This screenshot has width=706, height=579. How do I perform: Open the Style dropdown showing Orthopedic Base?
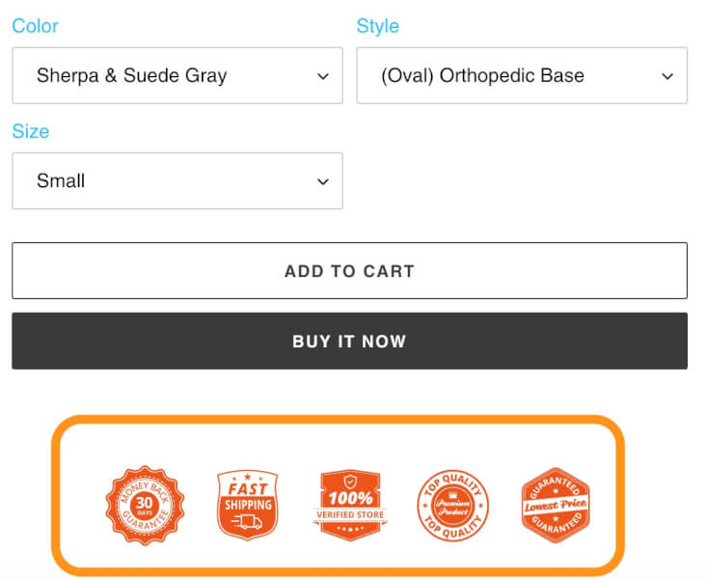click(522, 75)
